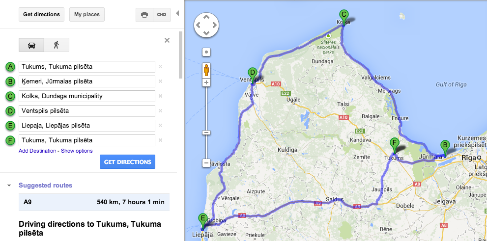Click the green B marker in list
This screenshot has width=487, height=241.
click(10, 81)
